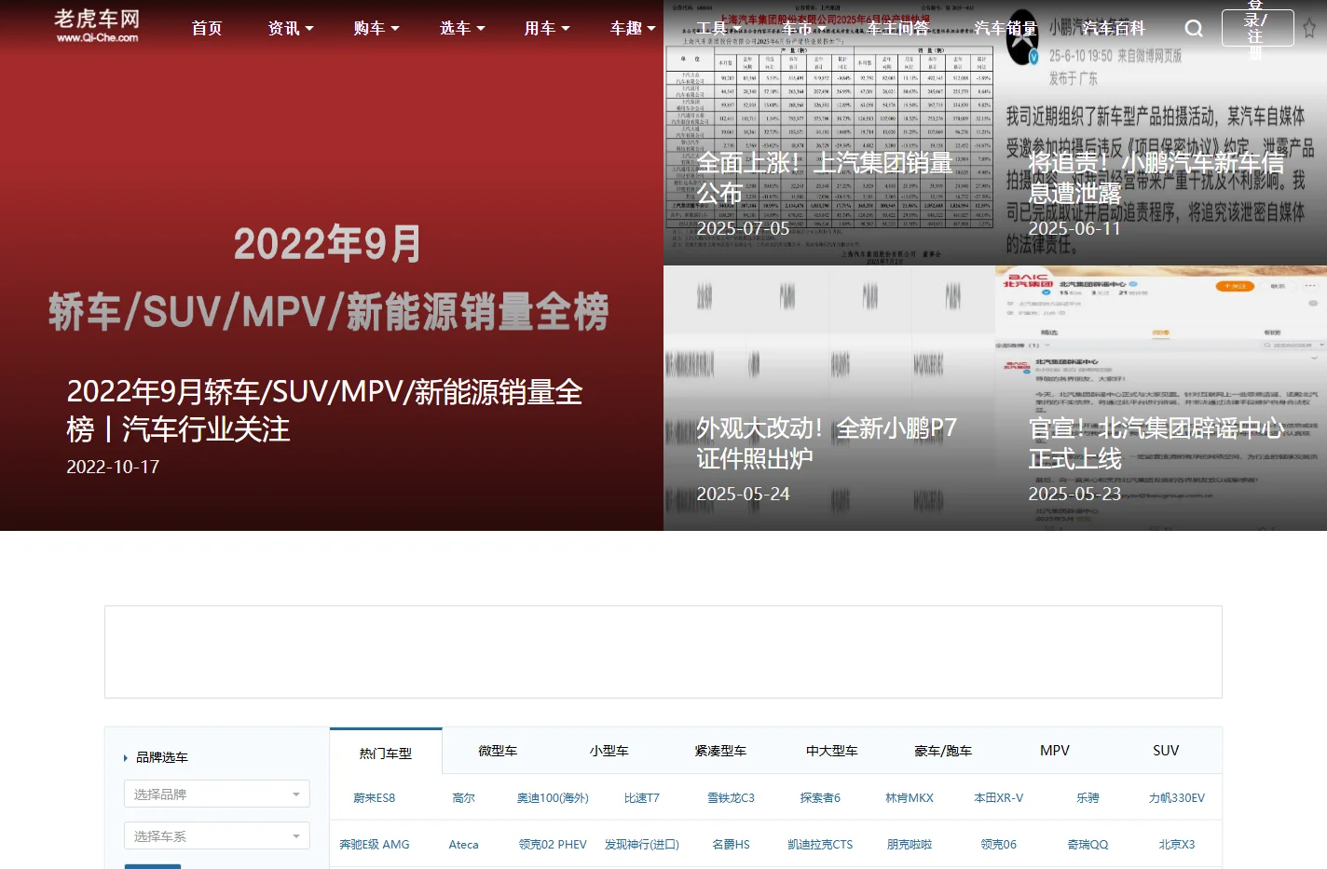
Task: Open the 选择车系 series dropdown
Action: point(217,836)
